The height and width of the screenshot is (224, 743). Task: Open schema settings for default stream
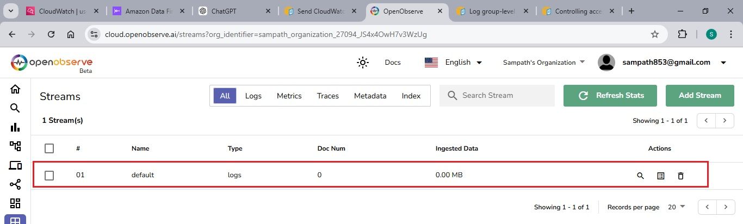[x=660, y=176]
